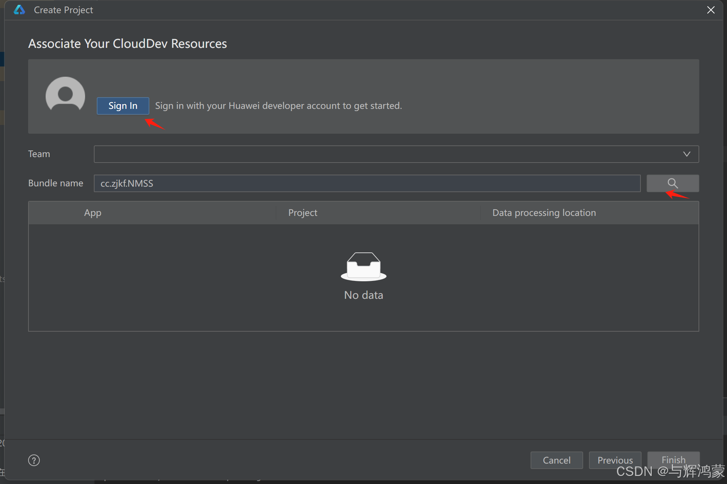Image resolution: width=727 pixels, height=484 pixels.
Task: Click the Project column header
Action: pyautogui.click(x=303, y=213)
